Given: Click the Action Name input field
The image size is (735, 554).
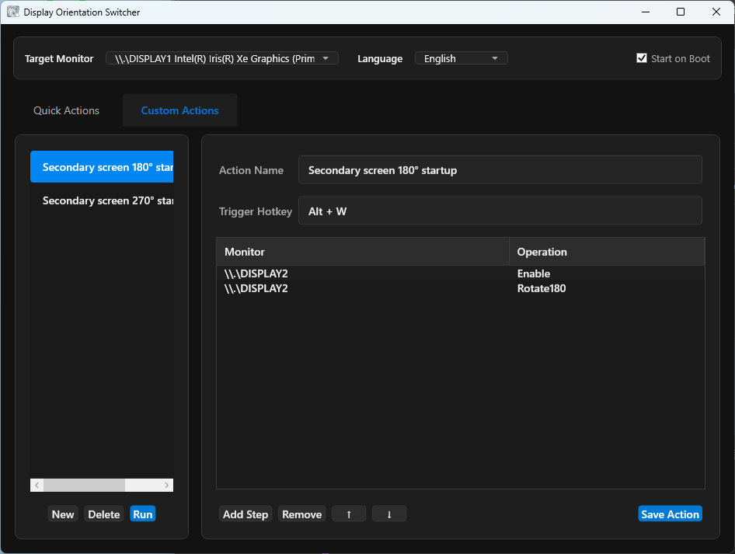Looking at the screenshot, I should click(500, 169).
